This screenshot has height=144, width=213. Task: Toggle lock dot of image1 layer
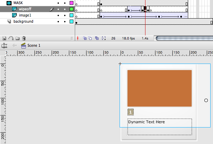pyautogui.click(x=65, y=15)
